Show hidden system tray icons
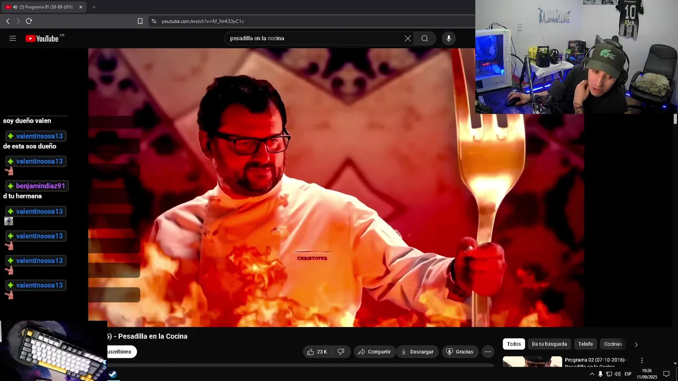This screenshot has height=381, width=678. click(592, 374)
